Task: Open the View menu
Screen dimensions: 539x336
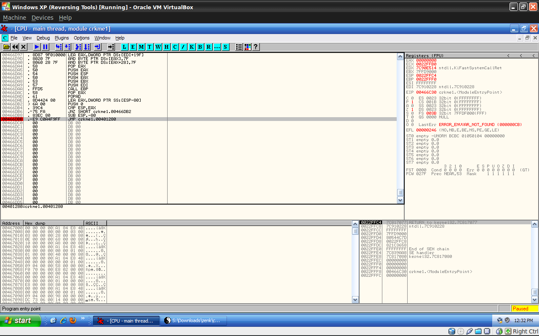Action: pyautogui.click(x=27, y=38)
